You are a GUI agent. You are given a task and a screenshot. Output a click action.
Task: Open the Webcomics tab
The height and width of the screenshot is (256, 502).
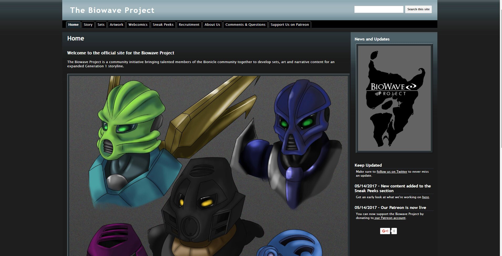point(138,24)
